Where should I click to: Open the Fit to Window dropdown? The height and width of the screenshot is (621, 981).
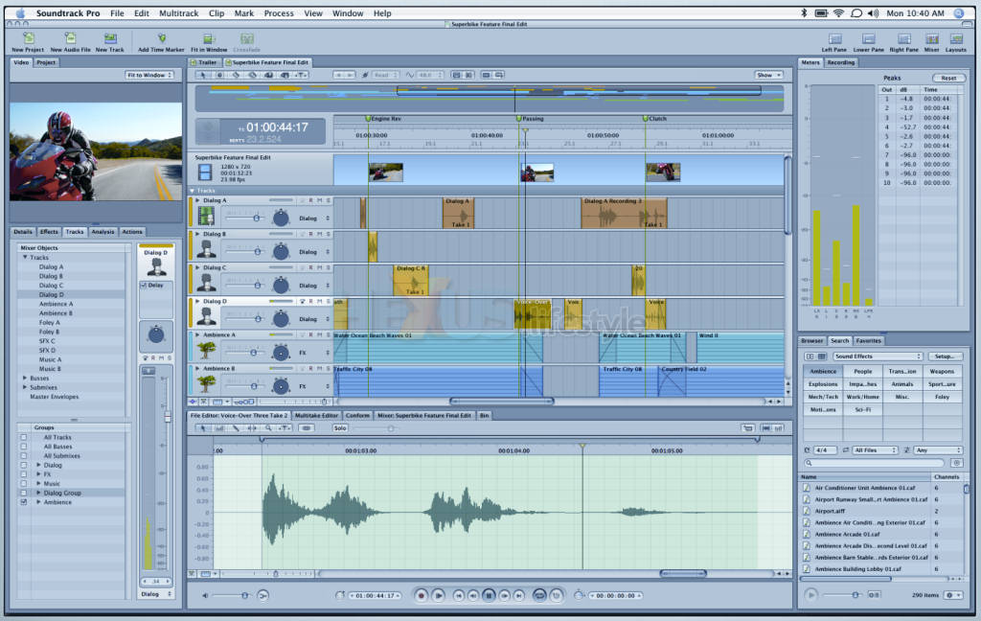[149, 75]
